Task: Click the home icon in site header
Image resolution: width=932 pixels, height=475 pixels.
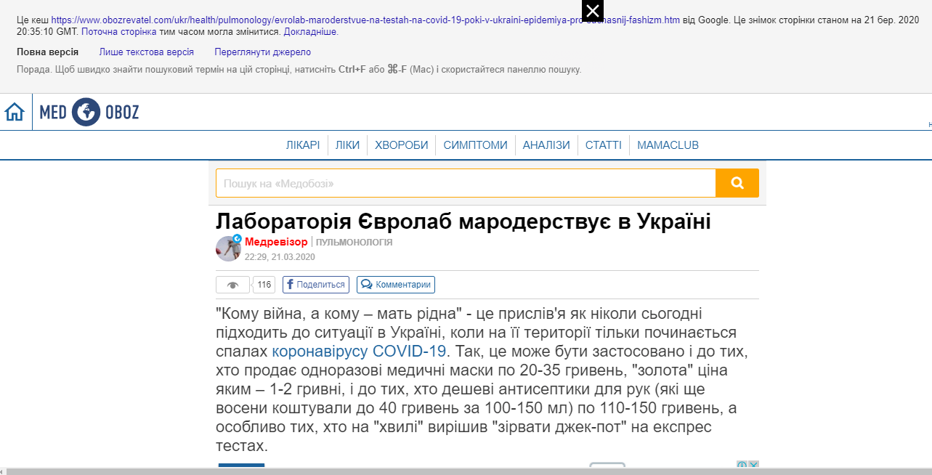Action: [15, 112]
